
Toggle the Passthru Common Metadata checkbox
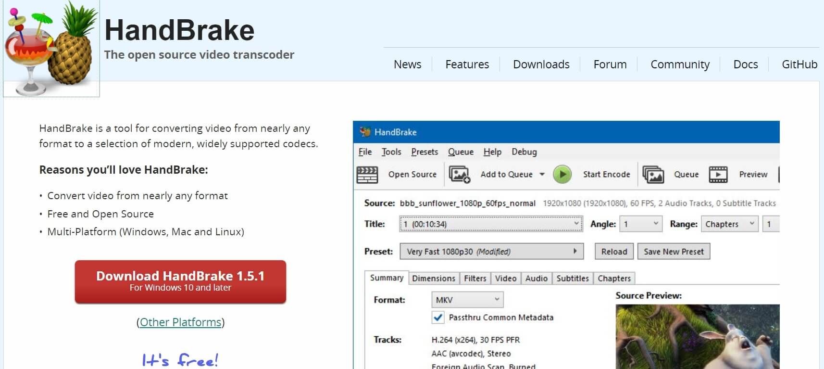[x=438, y=318]
